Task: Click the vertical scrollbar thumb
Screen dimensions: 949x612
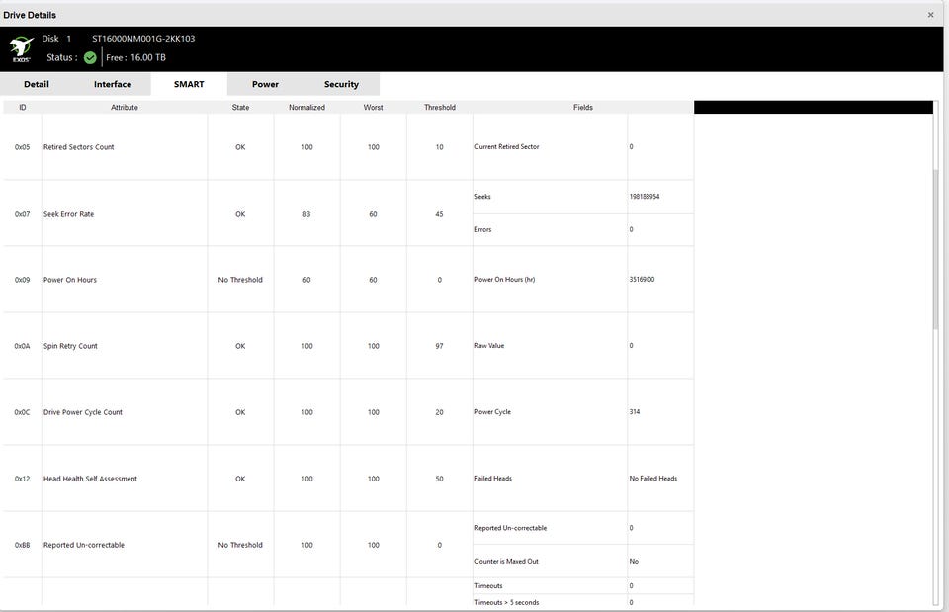Action: point(937,249)
